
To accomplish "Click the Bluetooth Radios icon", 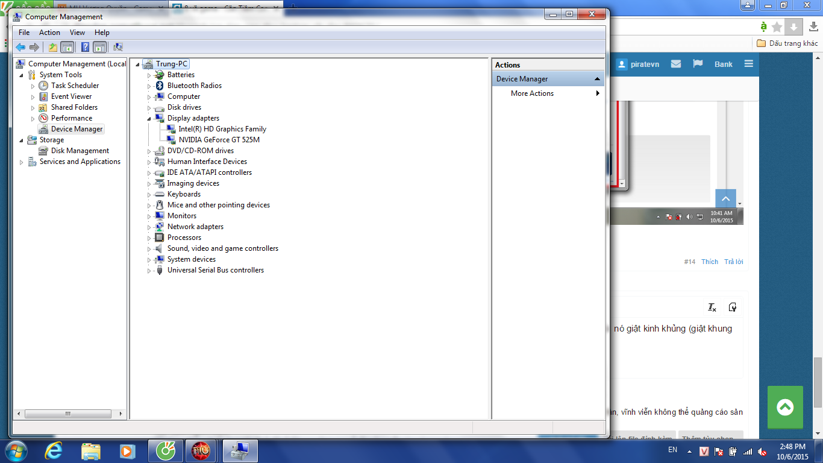I will pos(160,86).
